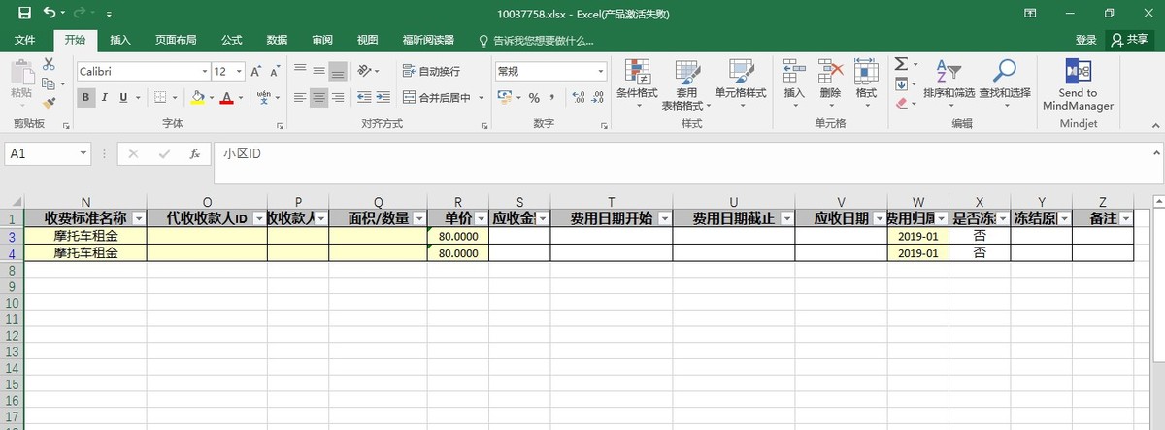The width and height of the screenshot is (1165, 430).
Task: Open the filter dropdown for 单价 column
Action: (480, 219)
